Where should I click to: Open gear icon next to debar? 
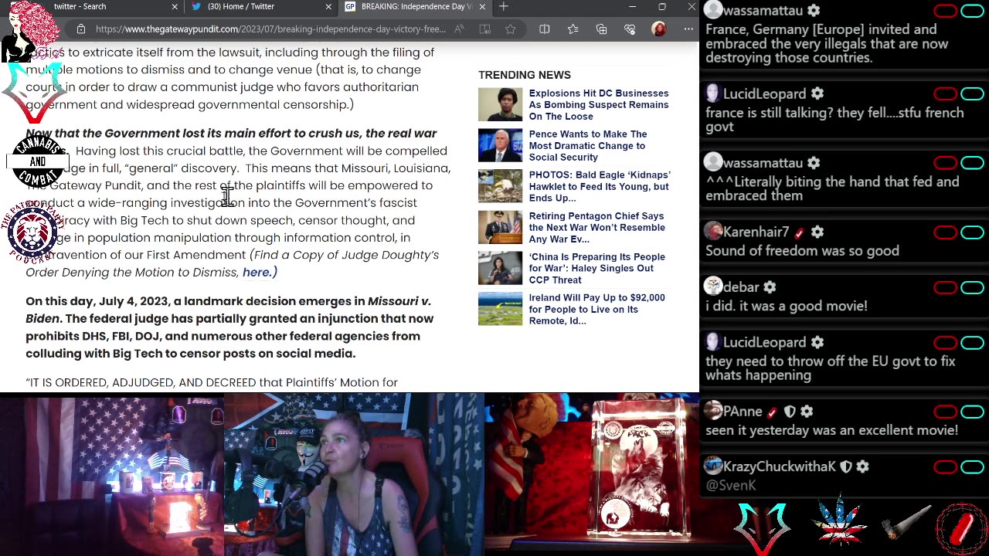(770, 287)
